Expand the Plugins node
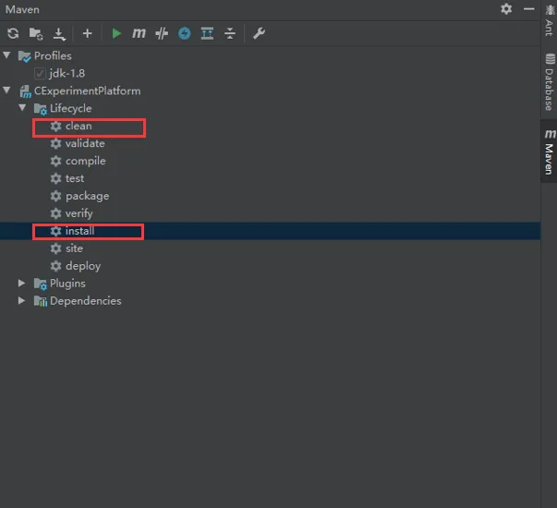This screenshot has width=557, height=508. (21, 284)
